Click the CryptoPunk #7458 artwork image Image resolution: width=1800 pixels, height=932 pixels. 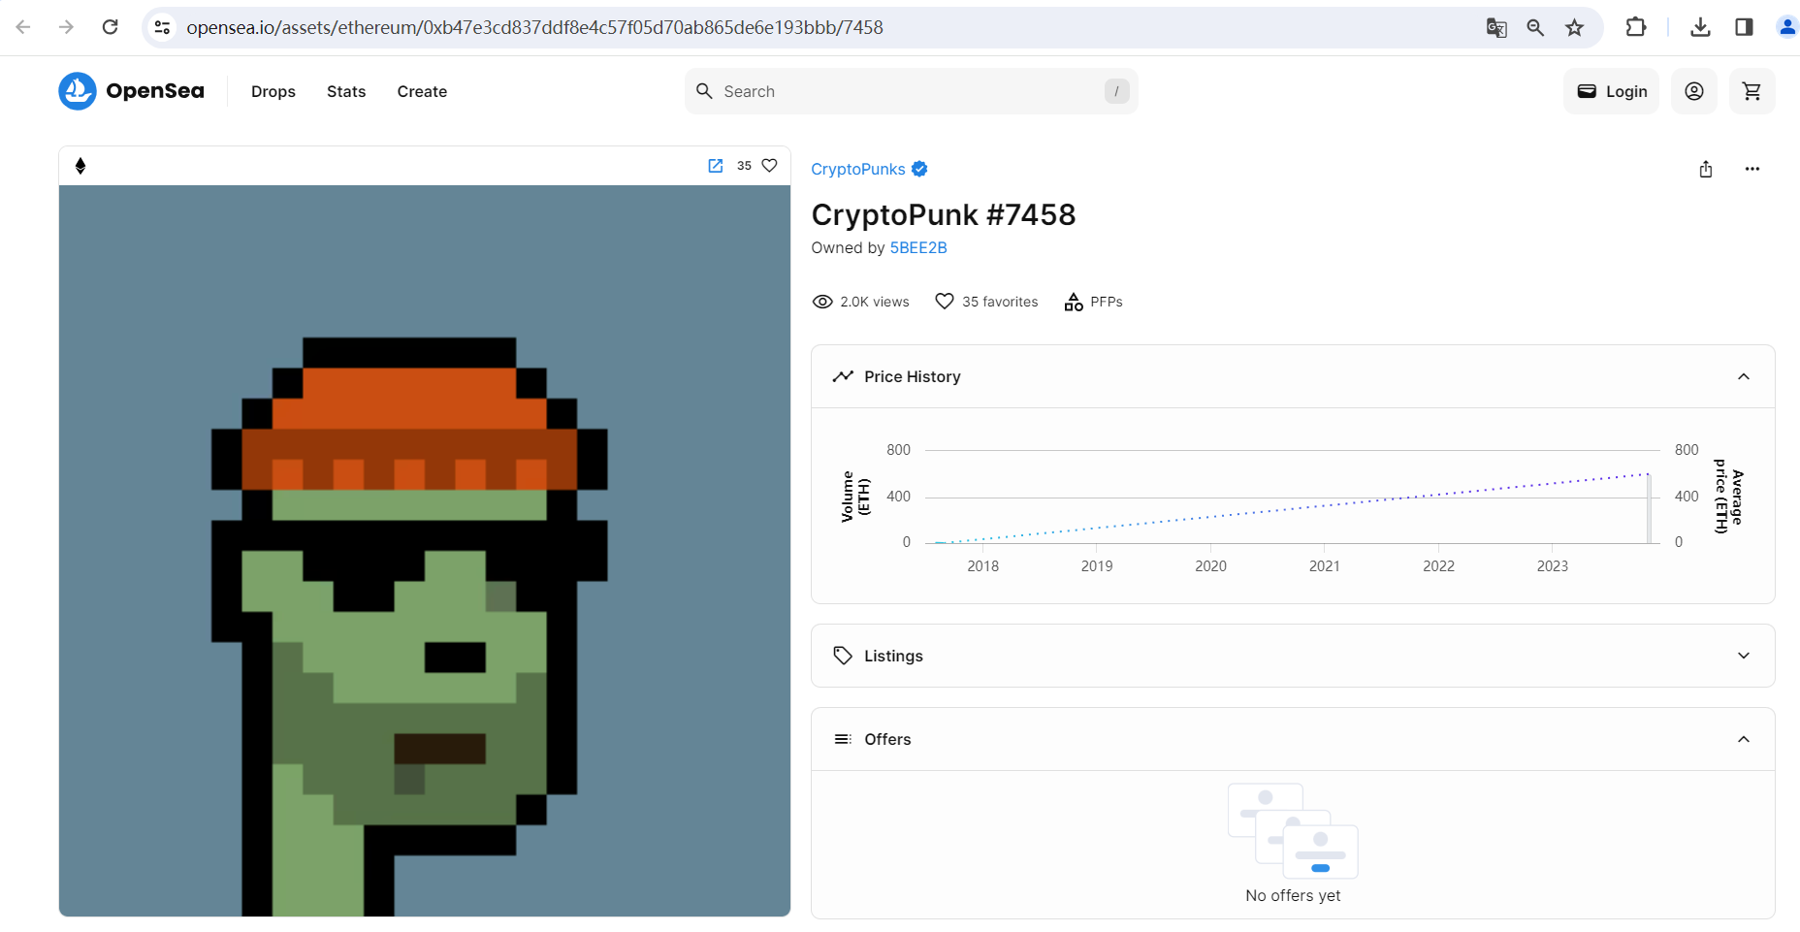(425, 551)
